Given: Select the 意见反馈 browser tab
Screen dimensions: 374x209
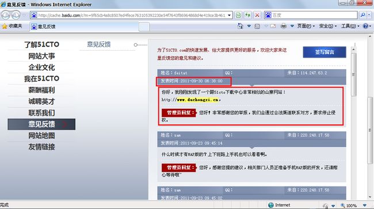Looking at the screenshot, I should pyautogui.click(x=84, y=26).
